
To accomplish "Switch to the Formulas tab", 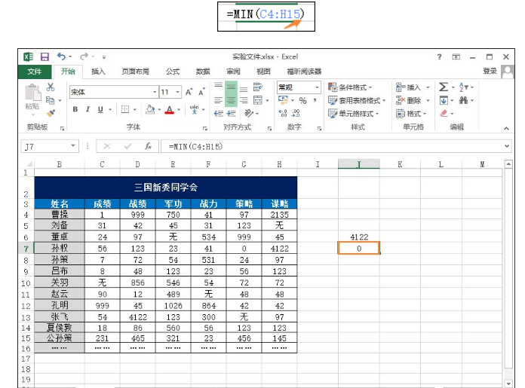I will point(173,72).
